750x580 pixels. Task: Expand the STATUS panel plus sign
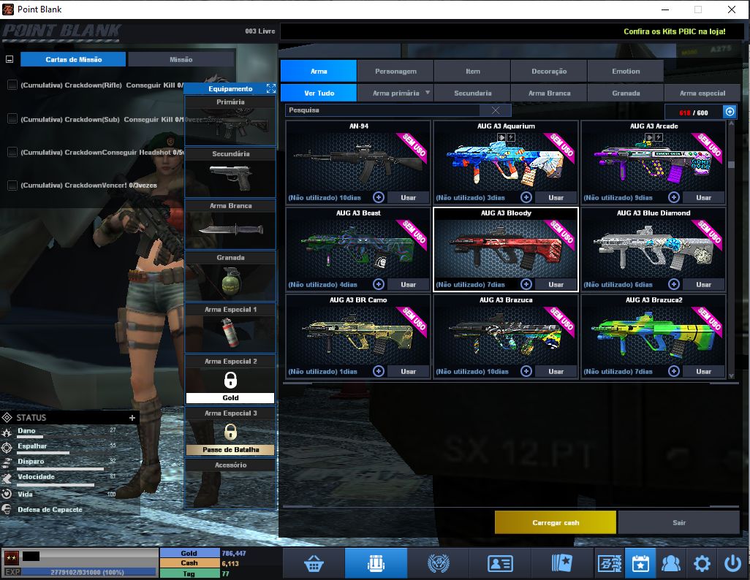(x=132, y=417)
